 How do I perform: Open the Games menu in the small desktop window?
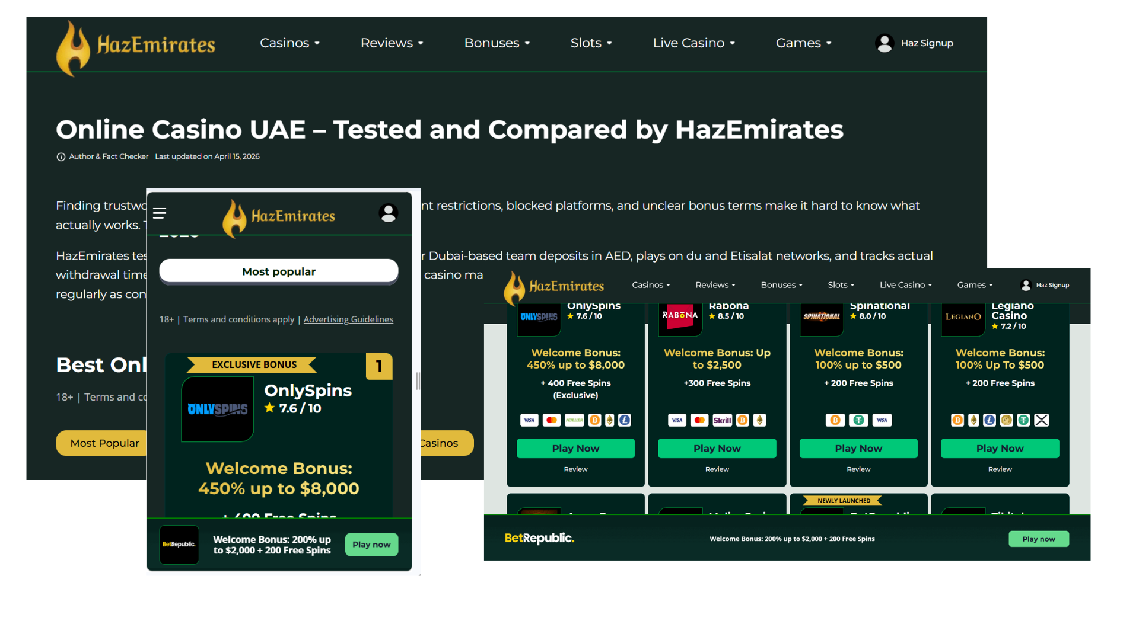[x=975, y=285]
